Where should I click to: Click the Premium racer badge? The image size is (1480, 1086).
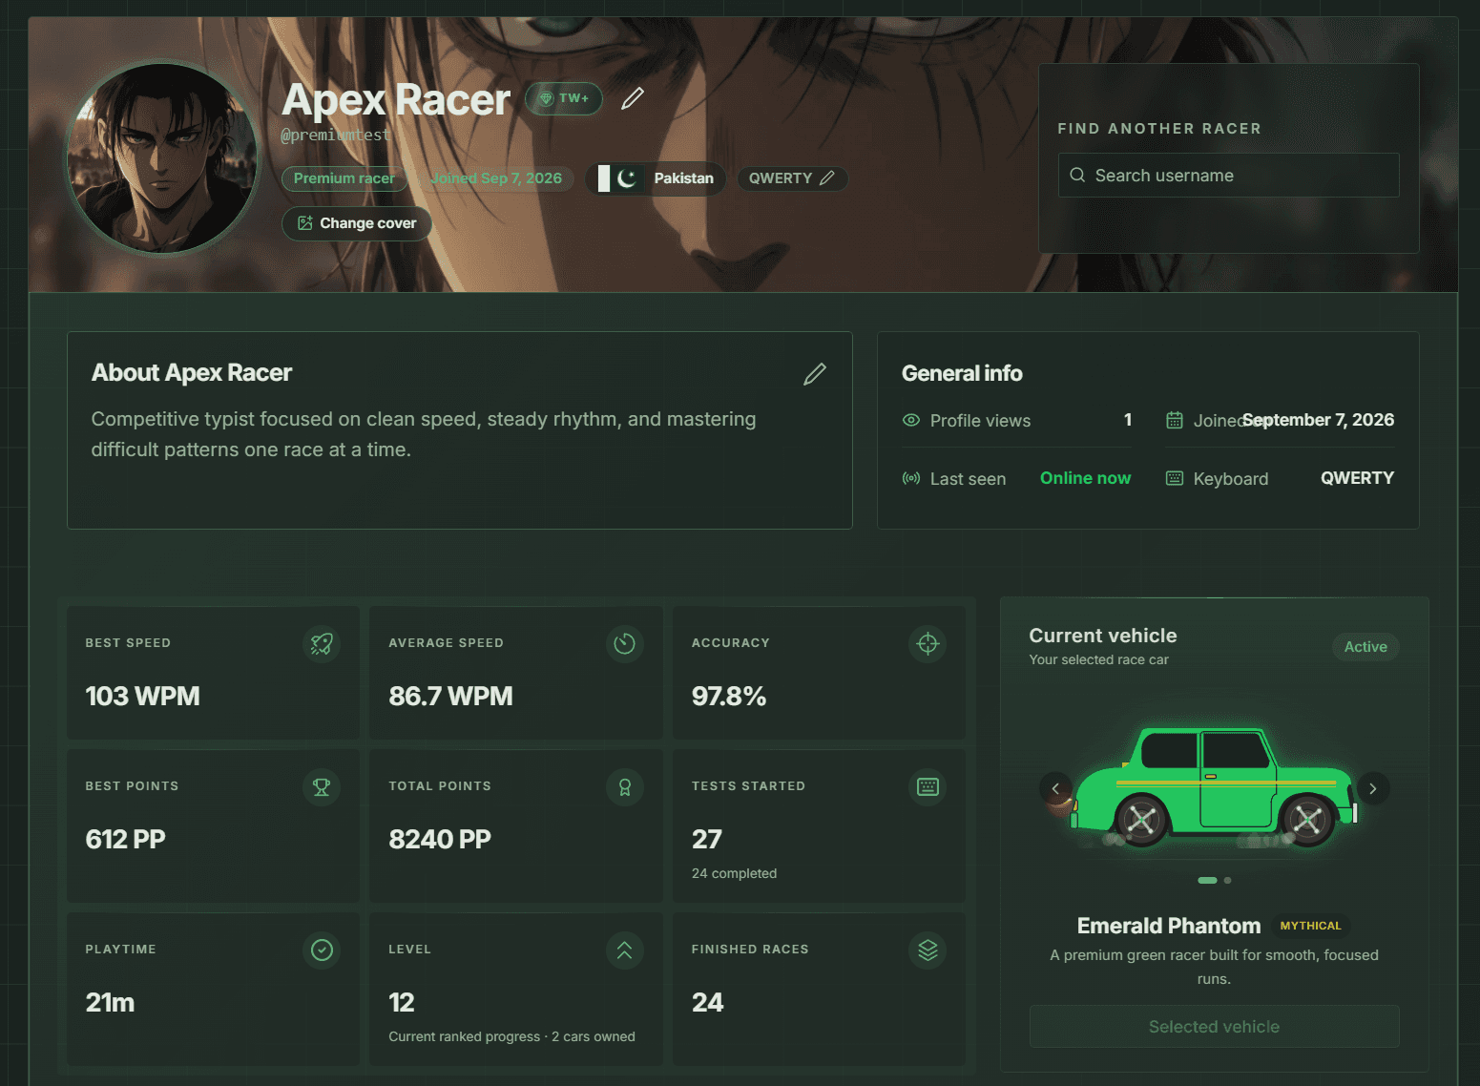point(344,178)
